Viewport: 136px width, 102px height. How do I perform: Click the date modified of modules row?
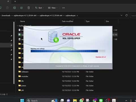click(71, 76)
